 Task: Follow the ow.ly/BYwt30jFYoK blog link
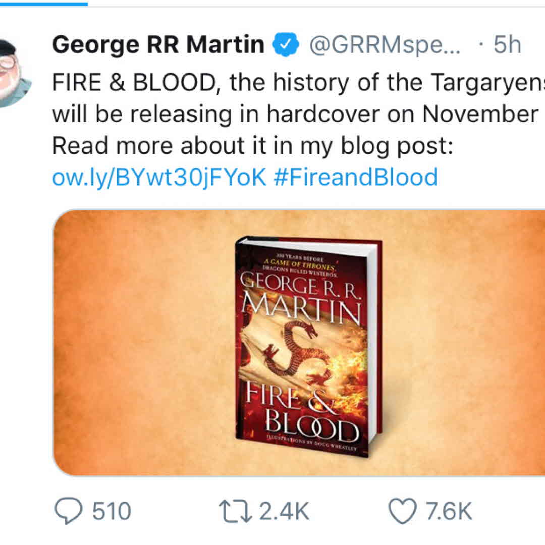click(x=159, y=177)
